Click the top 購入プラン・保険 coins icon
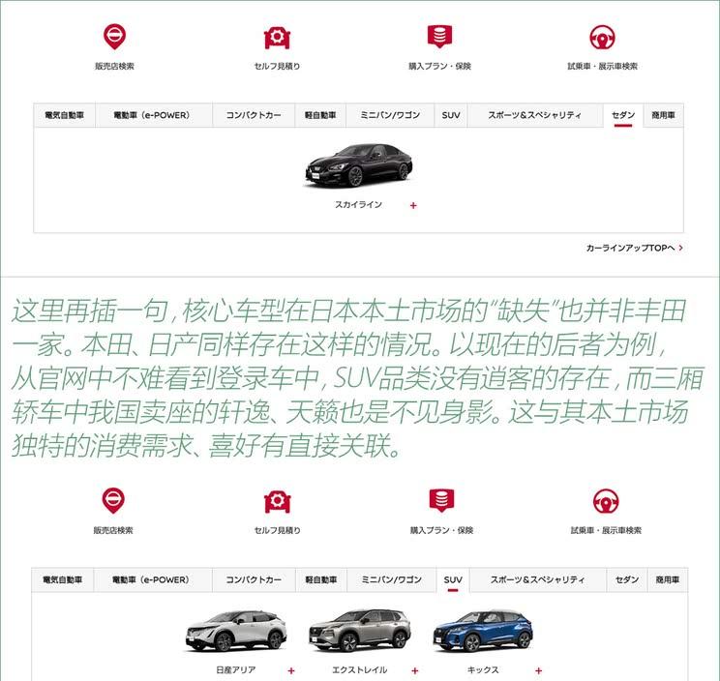The height and width of the screenshot is (681, 720). coord(440,36)
